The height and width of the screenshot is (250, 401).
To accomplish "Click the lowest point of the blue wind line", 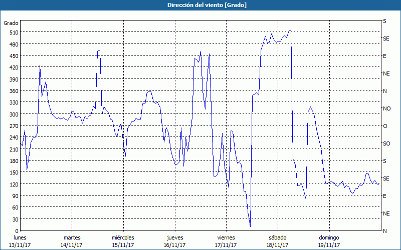I will tap(250, 226).
